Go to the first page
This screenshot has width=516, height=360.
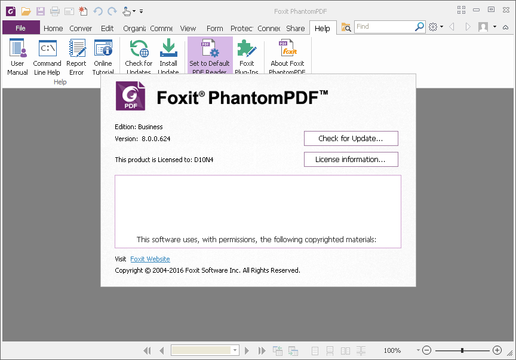[x=147, y=351]
